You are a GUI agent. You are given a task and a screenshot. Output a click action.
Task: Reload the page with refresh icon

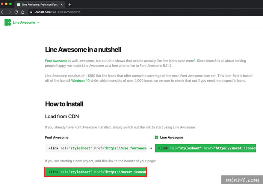[x=16, y=12]
